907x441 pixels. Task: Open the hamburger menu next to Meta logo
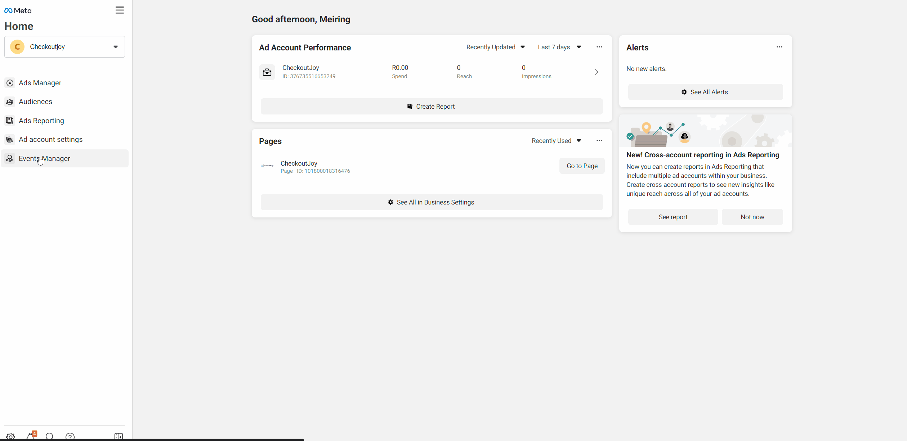click(120, 10)
